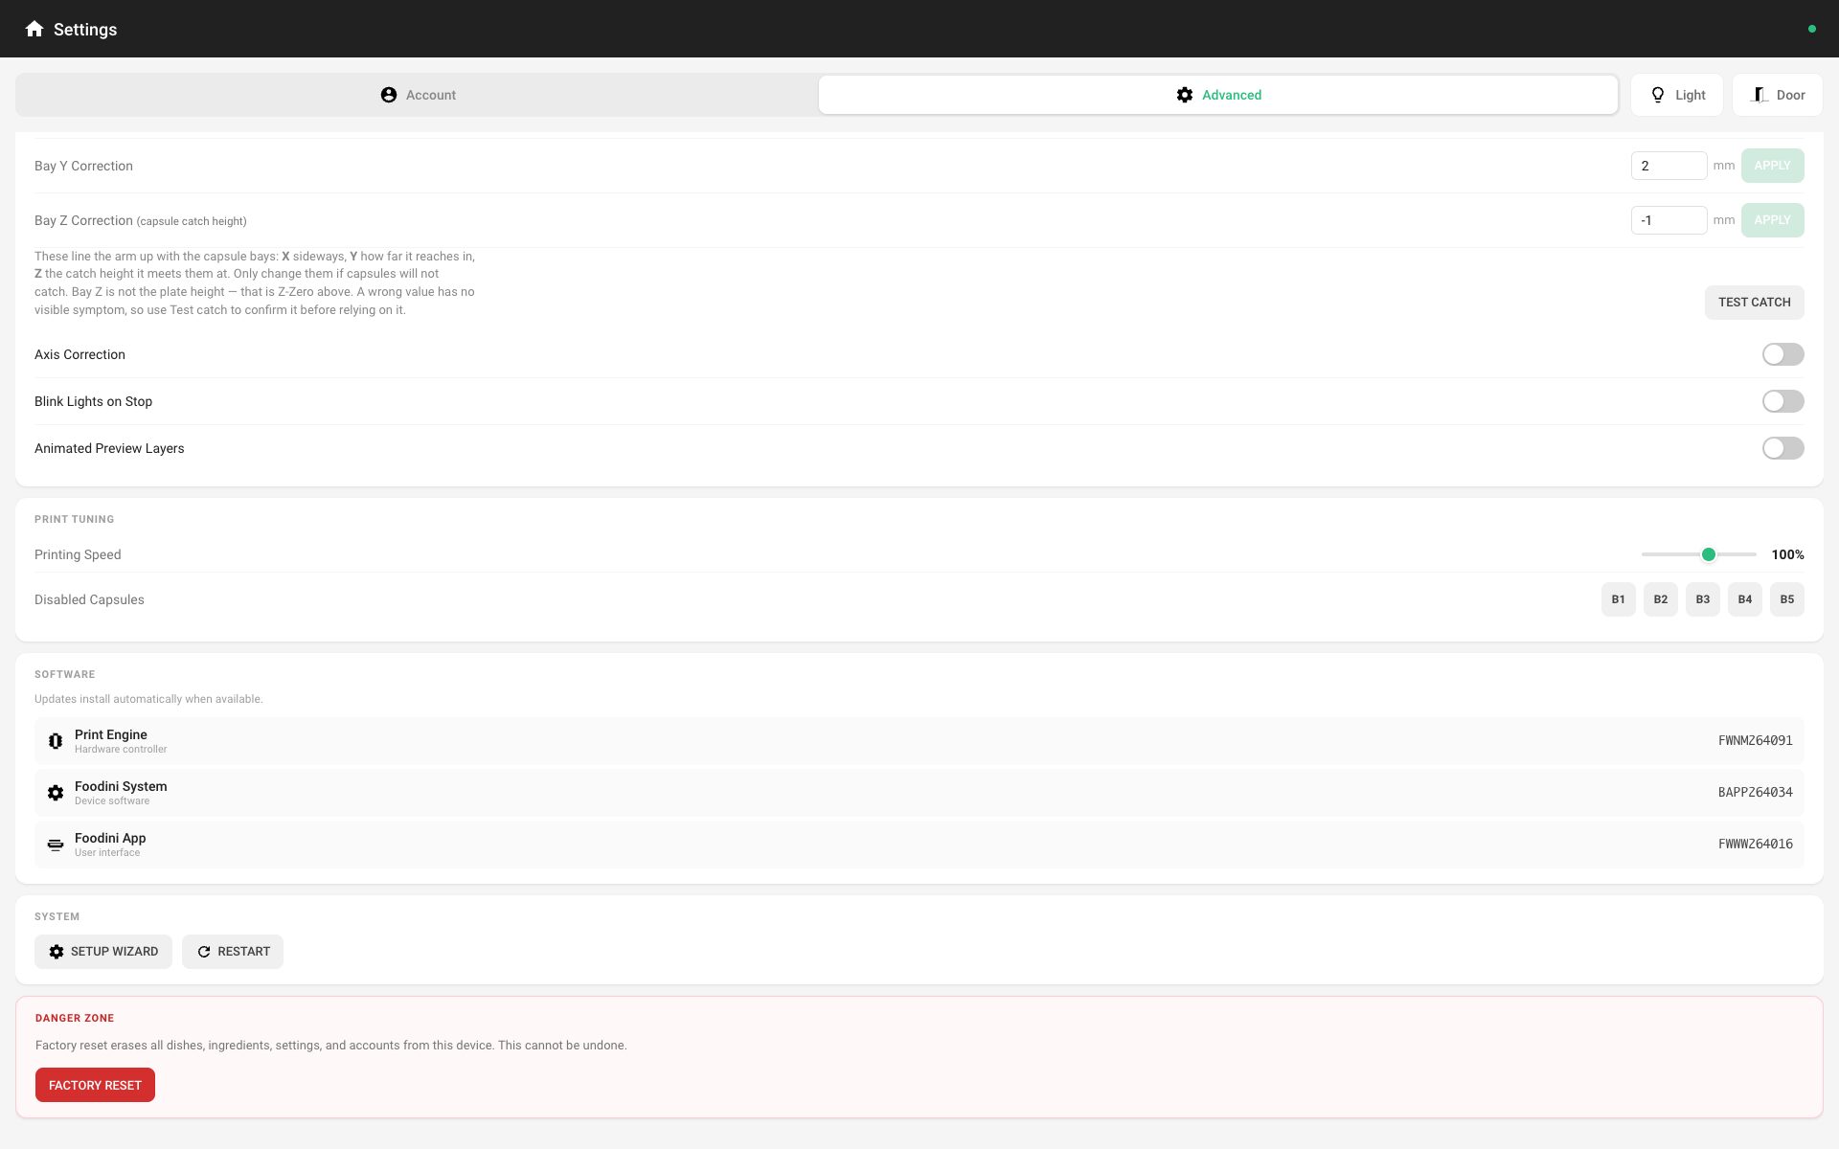Click Foodini App version FWWWZ64016
Image resolution: width=1839 pixels, height=1149 pixels.
(1755, 845)
